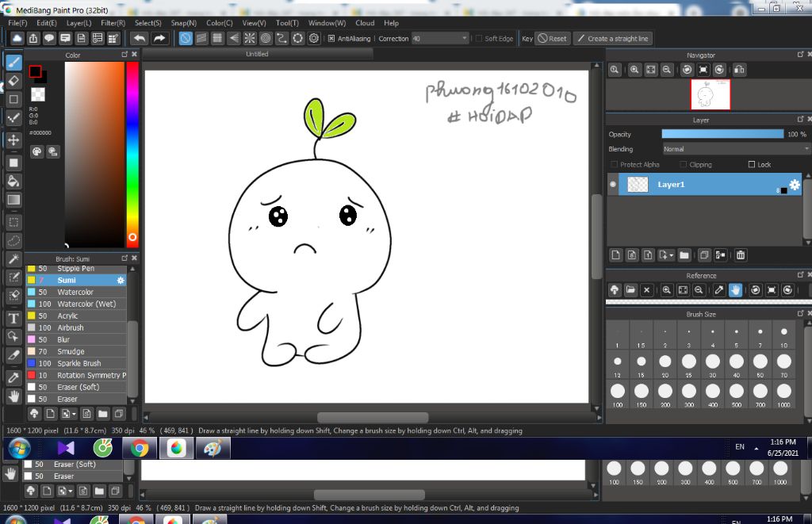Select the Bucket fill tool
The width and height of the screenshot is (812, 524).
coord(13,181)
